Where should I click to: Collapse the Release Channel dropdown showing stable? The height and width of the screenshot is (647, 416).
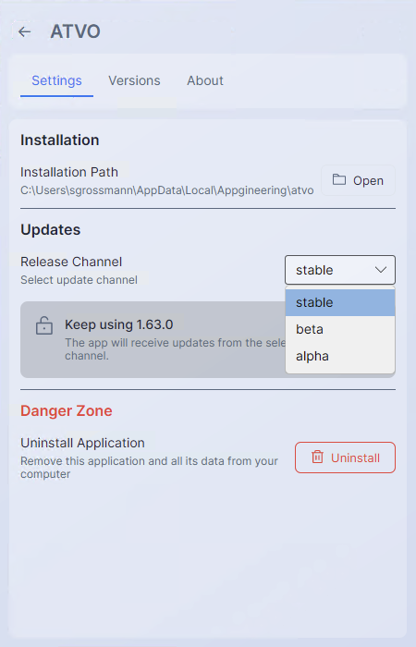pos(340,270)
